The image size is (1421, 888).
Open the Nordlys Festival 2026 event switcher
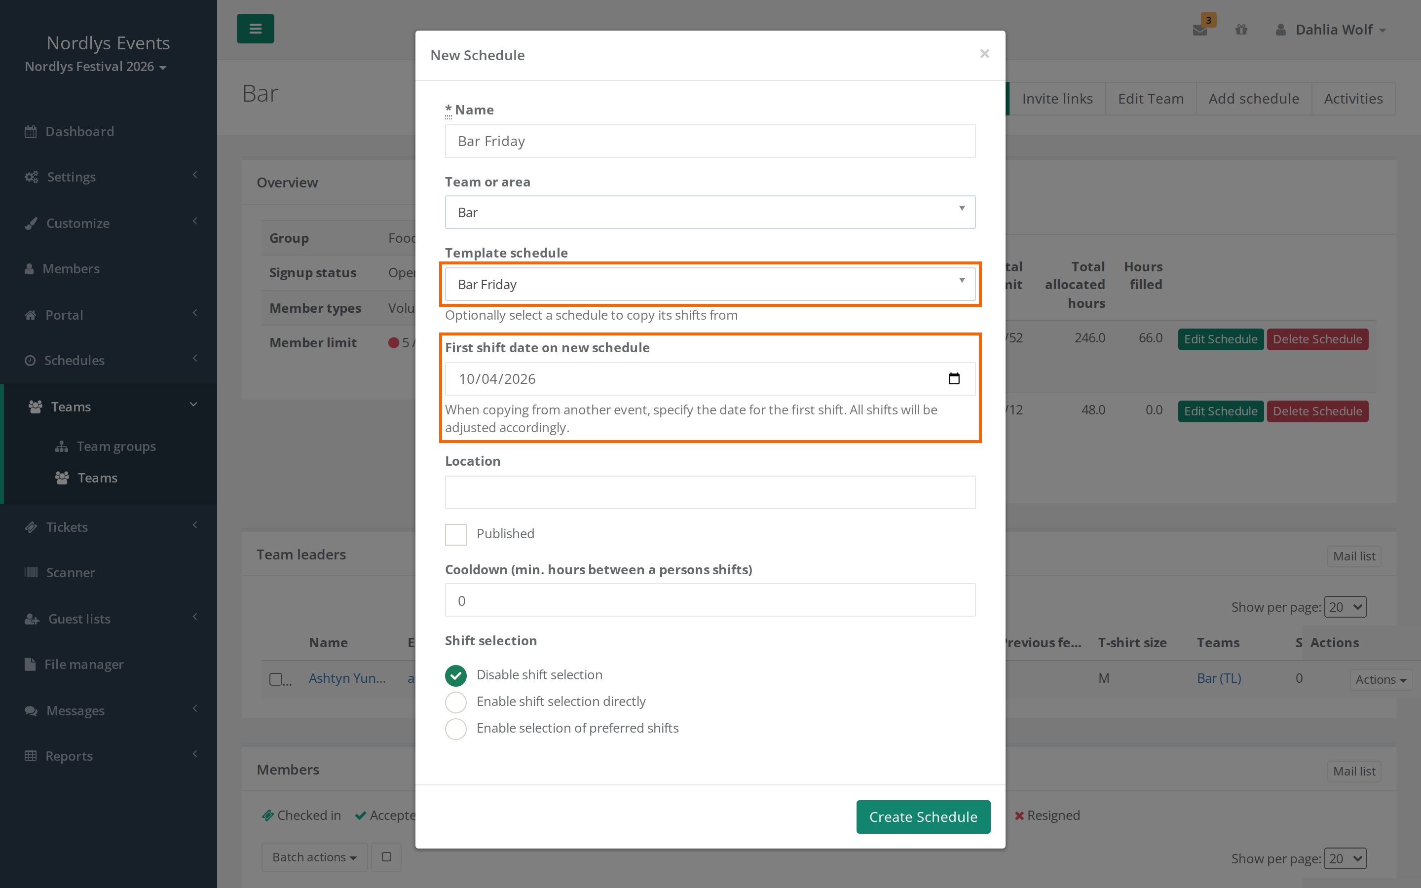coord(96,67)
